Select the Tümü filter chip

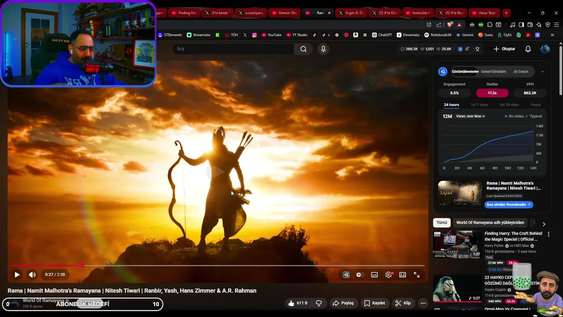click(x=442, y=223)
